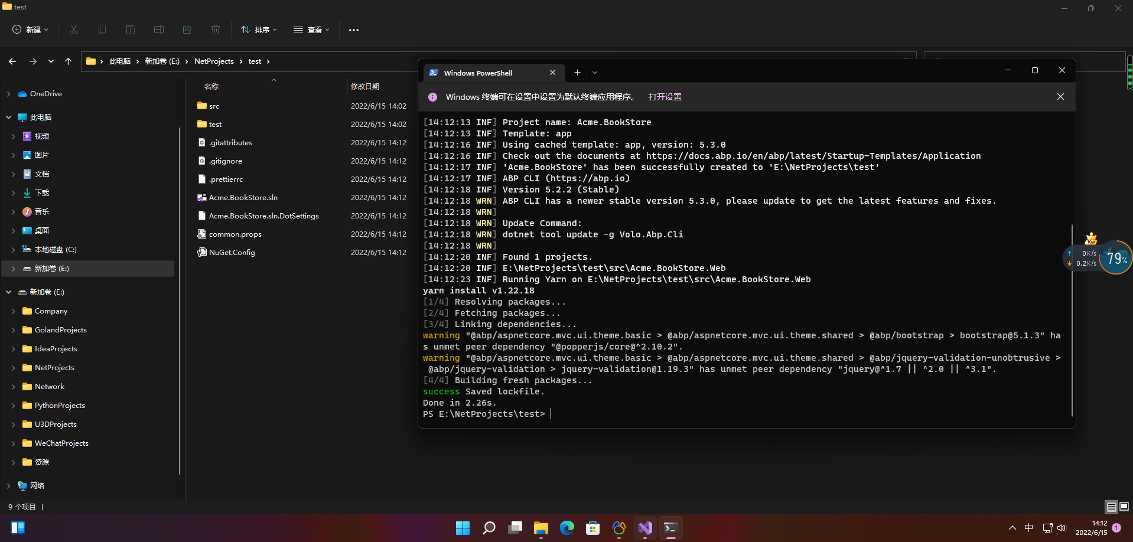Expand the 下载 tree node arrow
The image size is (1133, 542).
coord(14,193)
